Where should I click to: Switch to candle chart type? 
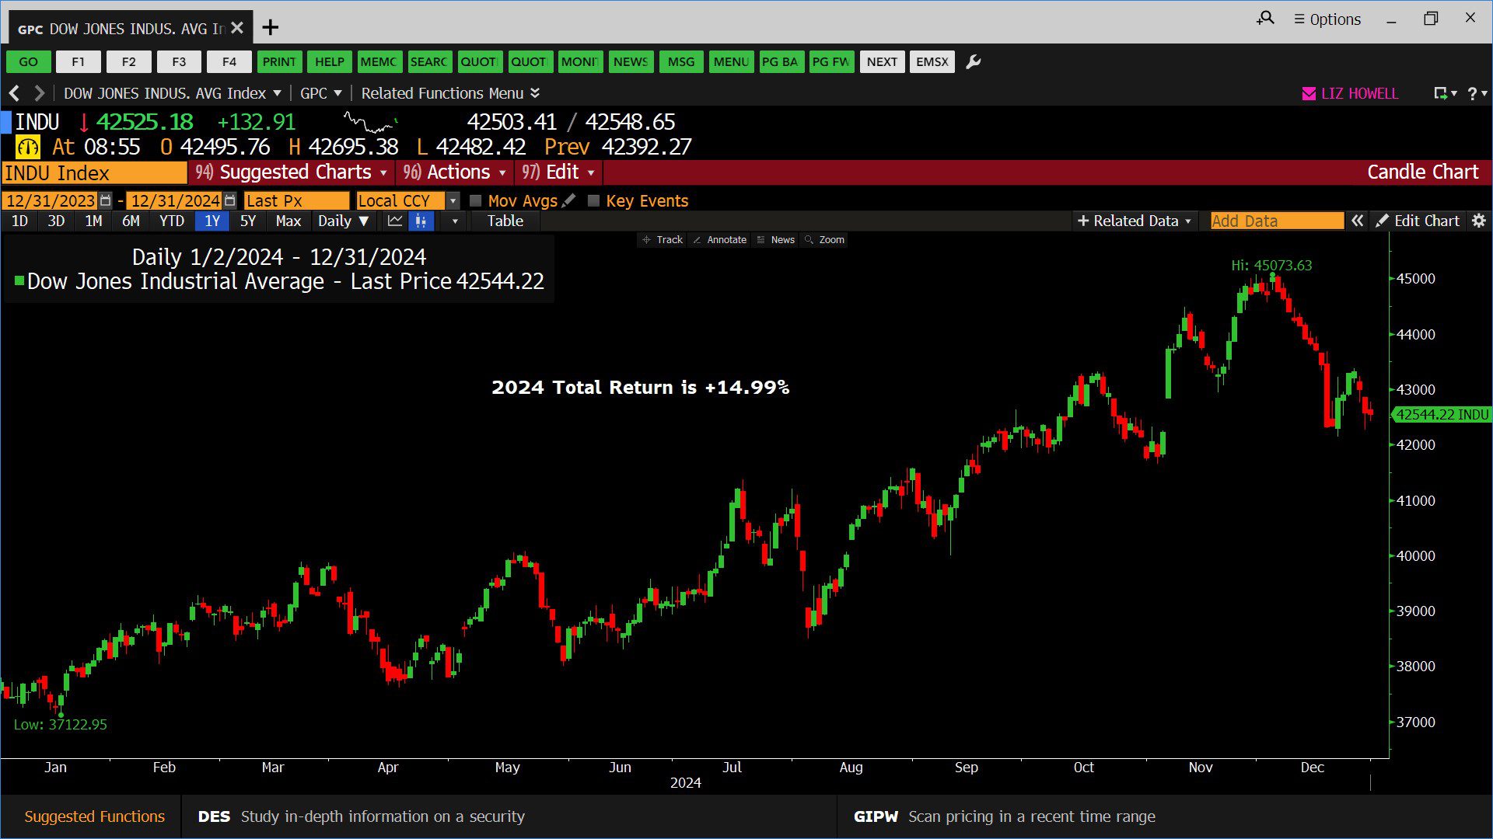pyautogui.click(x=421, y=221)
